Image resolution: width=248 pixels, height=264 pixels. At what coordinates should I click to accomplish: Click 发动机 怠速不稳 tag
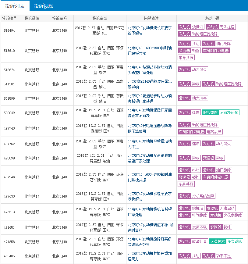193,227
